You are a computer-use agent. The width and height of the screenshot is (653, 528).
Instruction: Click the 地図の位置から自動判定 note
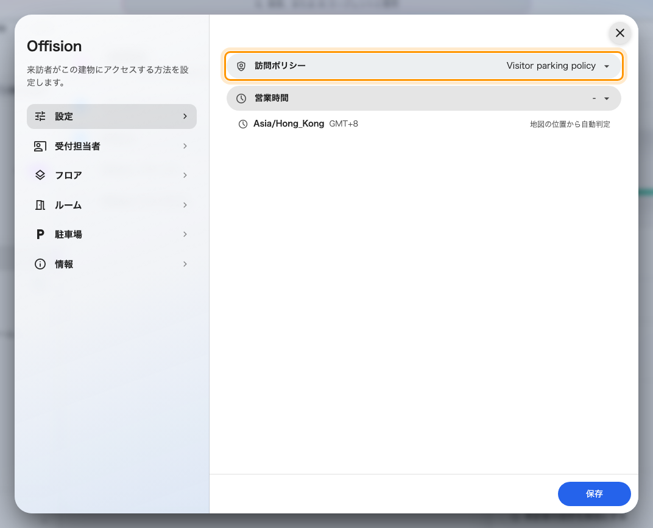(x=570, y=124)
